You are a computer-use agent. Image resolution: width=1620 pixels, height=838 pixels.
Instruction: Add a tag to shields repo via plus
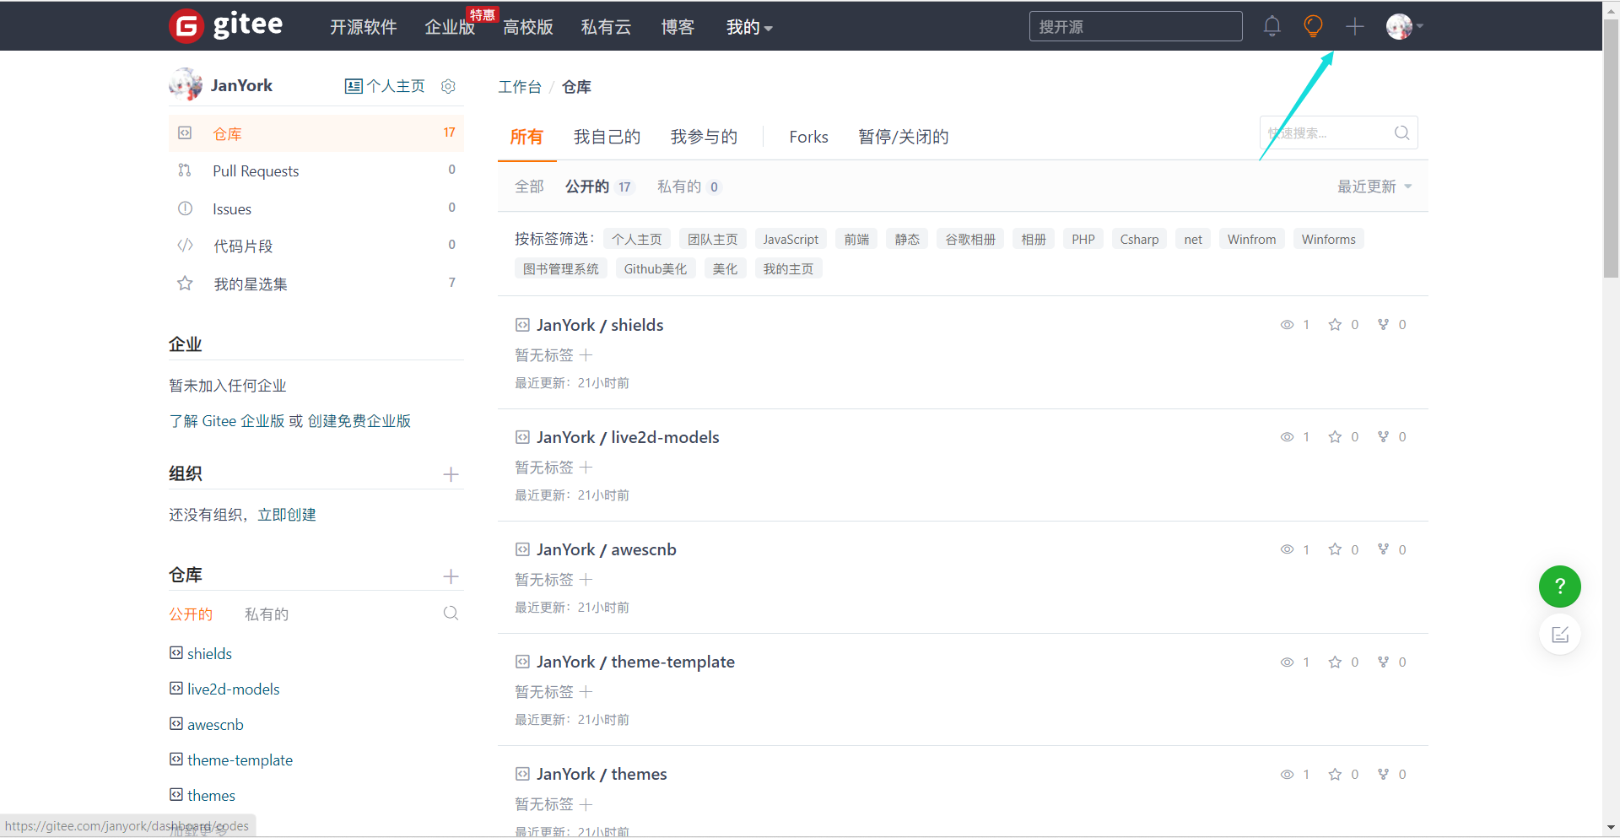click(x=586, y=355)
